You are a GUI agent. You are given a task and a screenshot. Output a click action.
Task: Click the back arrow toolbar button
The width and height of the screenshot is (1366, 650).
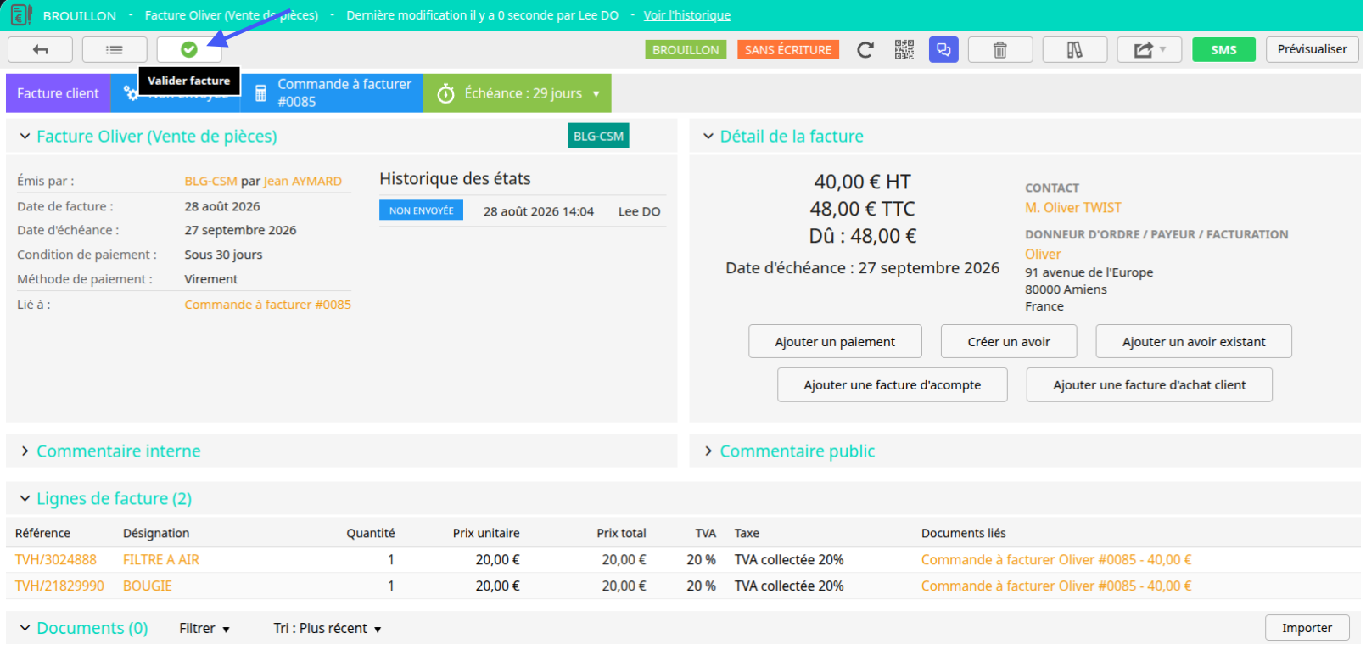(x=40, y=50)
